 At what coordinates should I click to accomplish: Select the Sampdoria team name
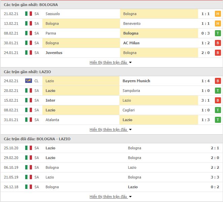131,91
